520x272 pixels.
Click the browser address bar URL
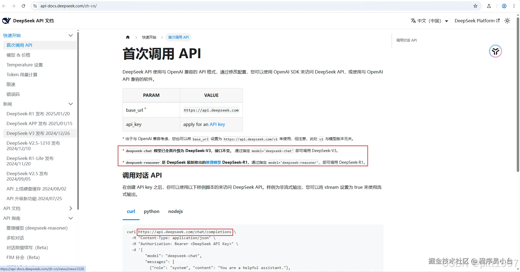69,6
